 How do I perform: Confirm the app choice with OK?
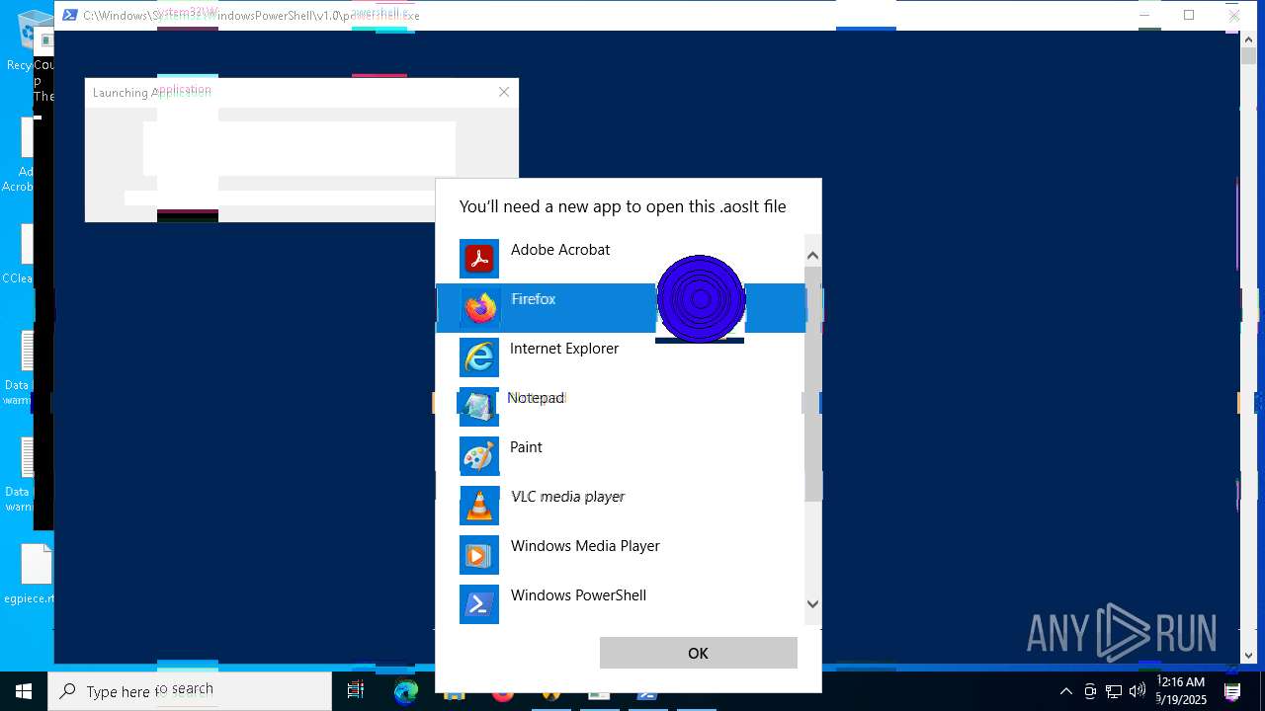(699, 653)
